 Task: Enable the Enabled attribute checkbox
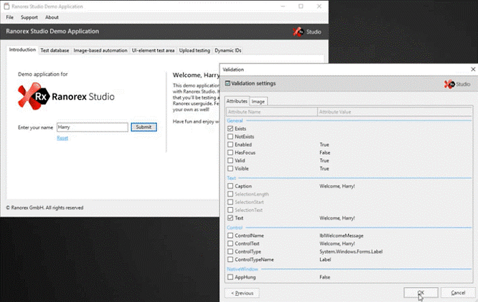230,145
